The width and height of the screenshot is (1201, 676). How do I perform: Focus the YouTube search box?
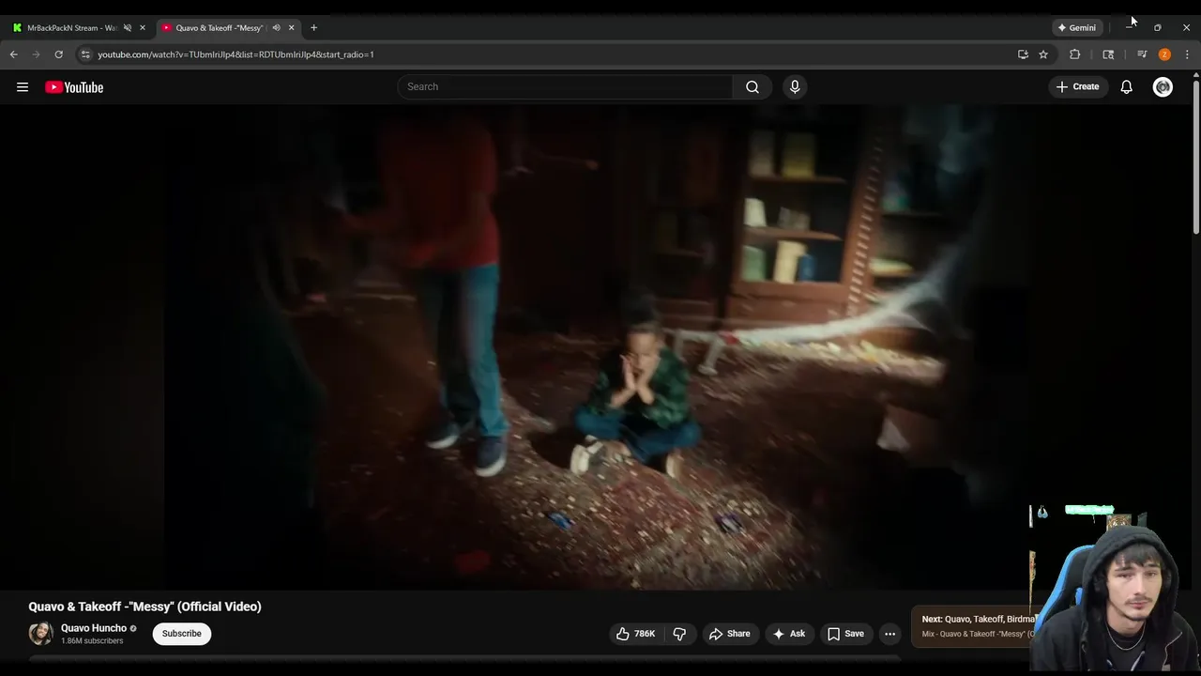point(565,87)
